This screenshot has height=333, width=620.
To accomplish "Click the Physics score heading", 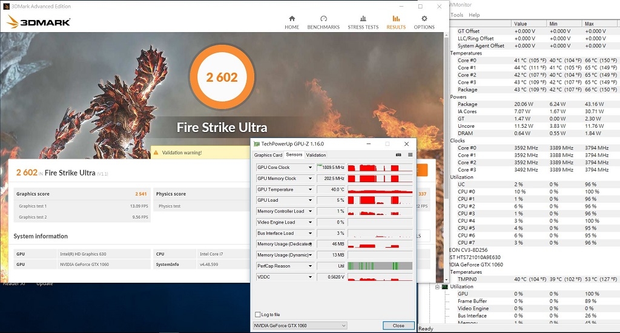I will click(171, 194).
